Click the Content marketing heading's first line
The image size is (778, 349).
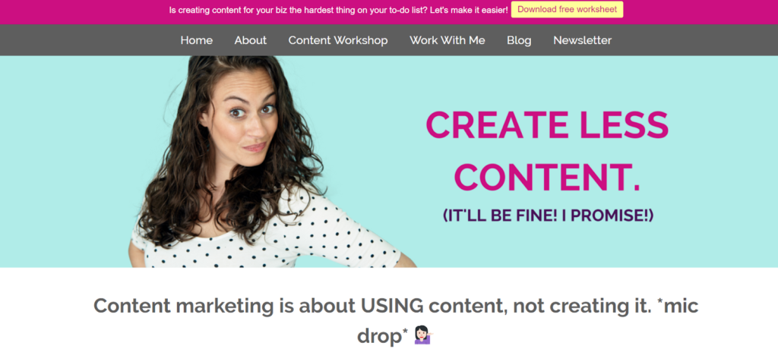click(x=396, y=306)
